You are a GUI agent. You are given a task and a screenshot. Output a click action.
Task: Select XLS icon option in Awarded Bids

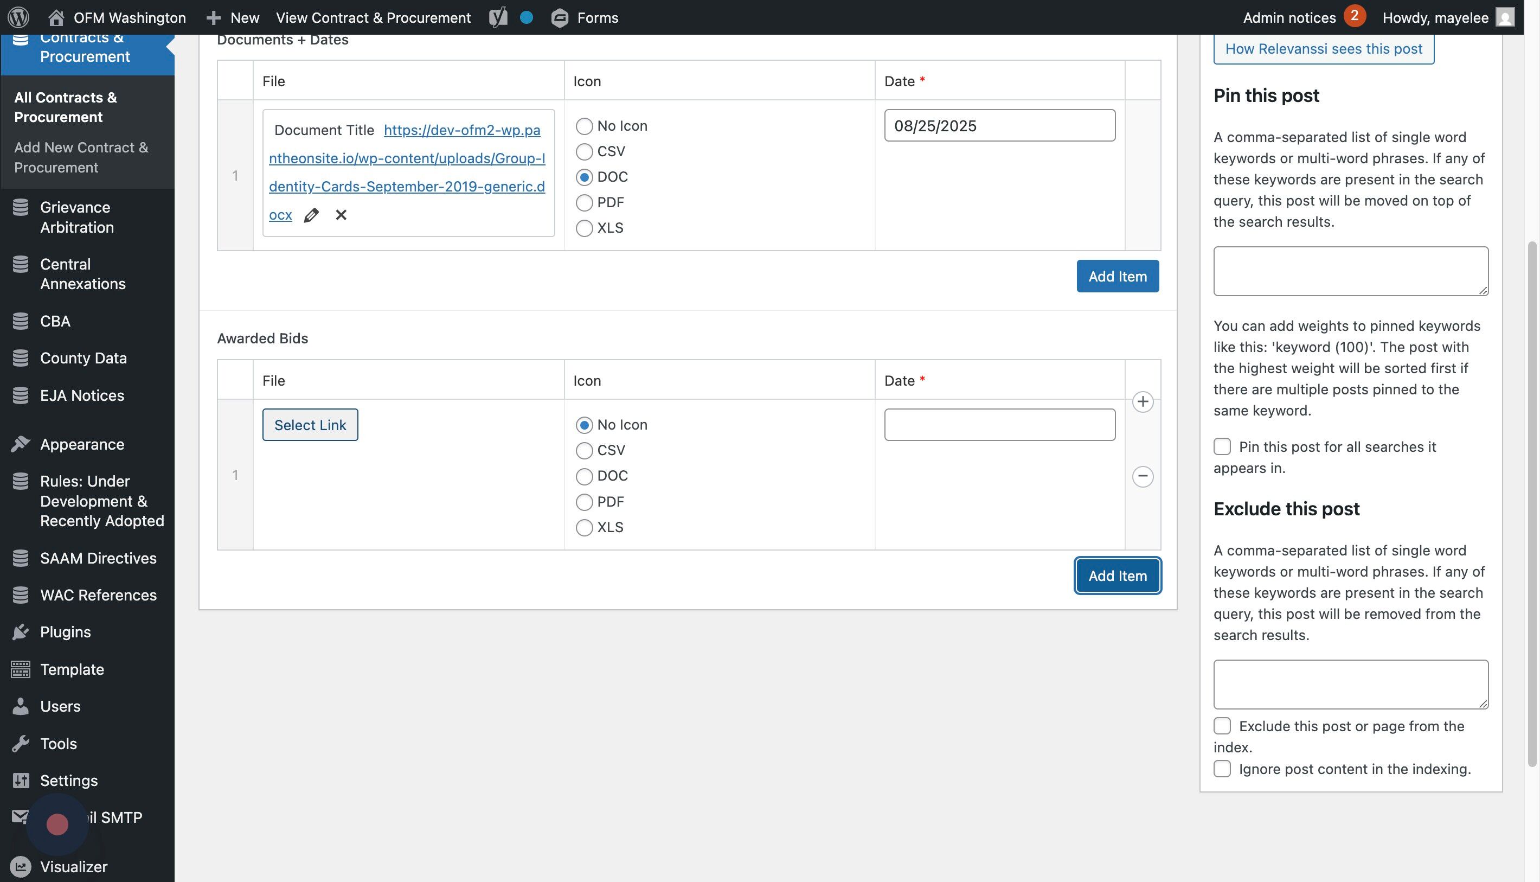pyautogui.click(x=585, y=528)
